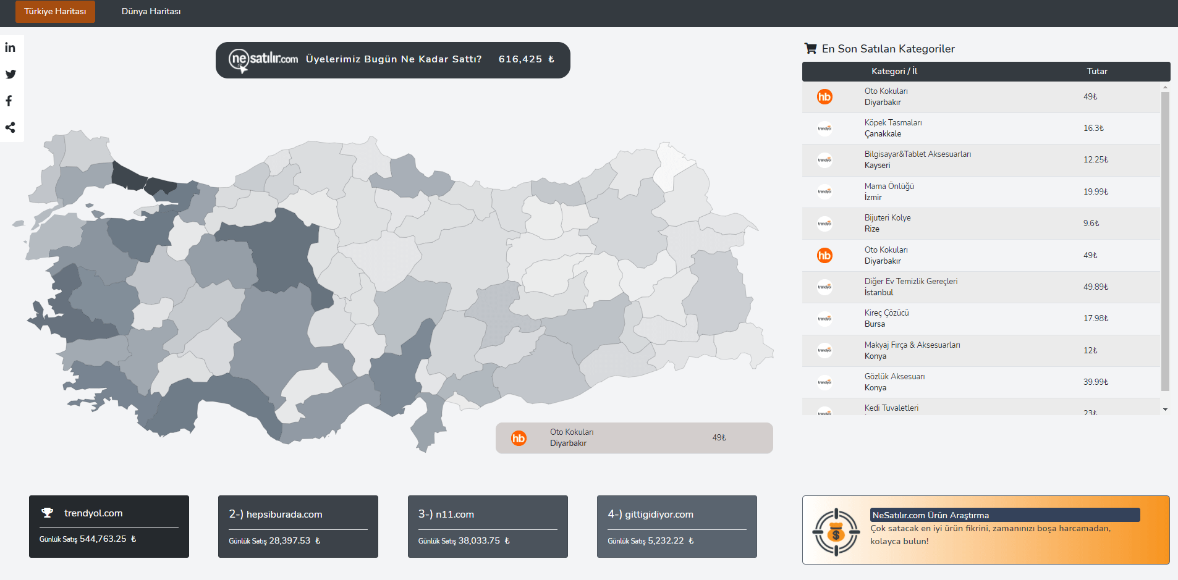The width and height of the screenshot is (1178, 580).
Task: Open the trendyol.com sales card
Action: click(109, 526)
